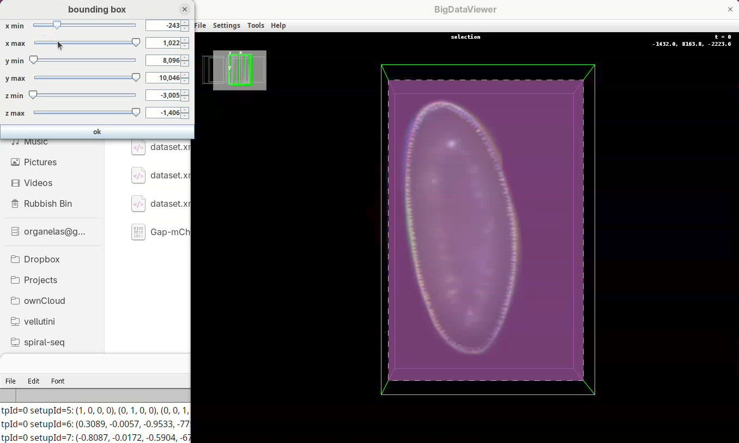Increase y min value with up arrow

coord(185,58)
